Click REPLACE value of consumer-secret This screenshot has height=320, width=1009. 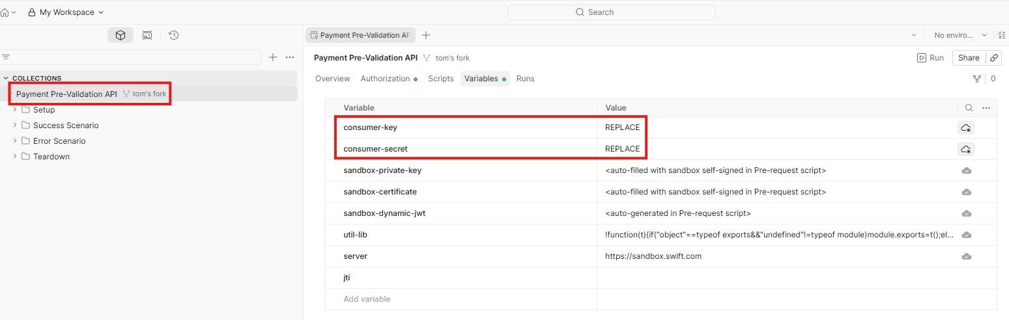pyautogui.click(x=623, y=149)
